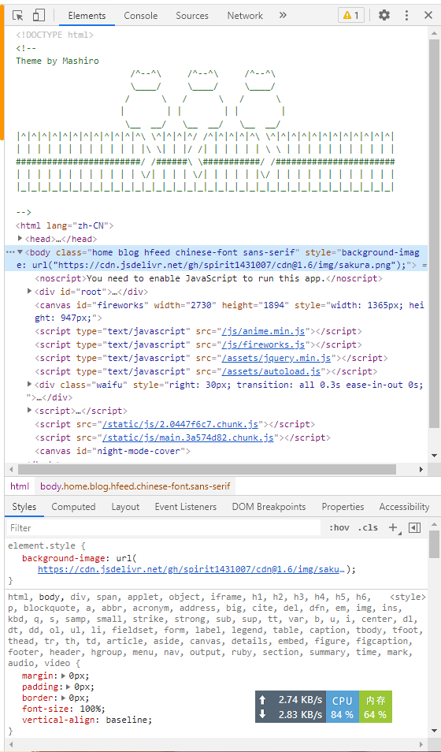Screen dimensions: 441x752
Task: Open the three-dot customize DevTools menu
Action: (x=406, y=15)
